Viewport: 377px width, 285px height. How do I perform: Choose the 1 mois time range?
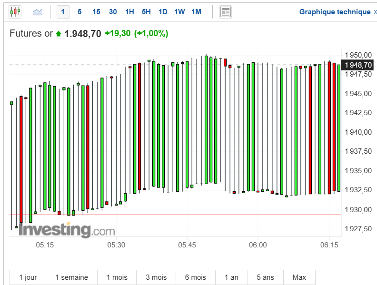117,277
